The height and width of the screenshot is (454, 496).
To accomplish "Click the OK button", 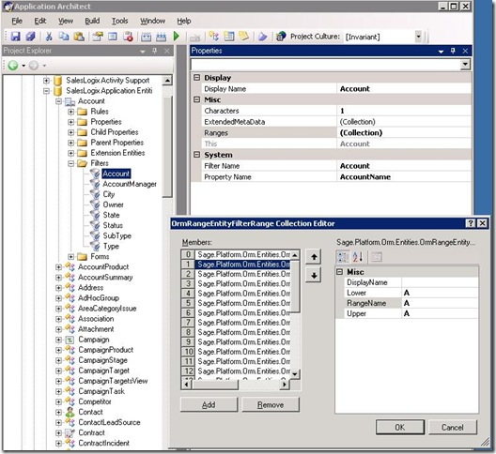I will (400, 427).
